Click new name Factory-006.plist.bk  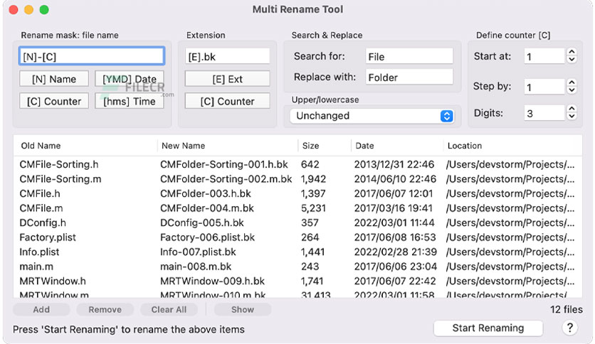click(207, 237)
